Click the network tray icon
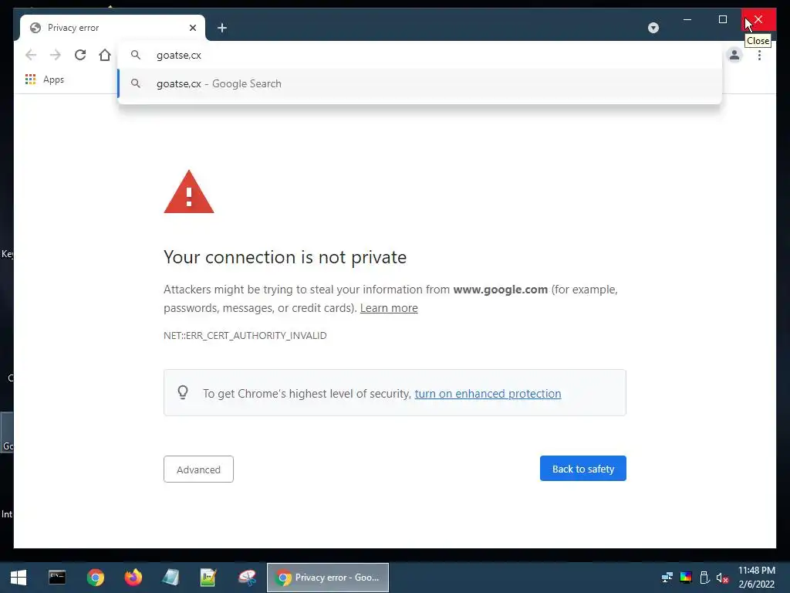The image size is (790, 593). [667, 578]
